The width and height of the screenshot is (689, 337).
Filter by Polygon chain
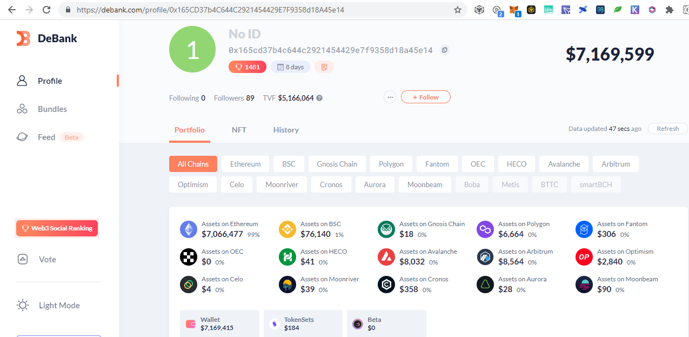pyautogui.click(x=391, y=164)
